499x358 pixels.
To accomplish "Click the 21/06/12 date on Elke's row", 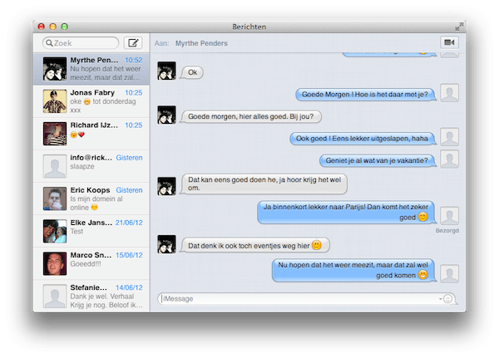I will tap(129, 223).
